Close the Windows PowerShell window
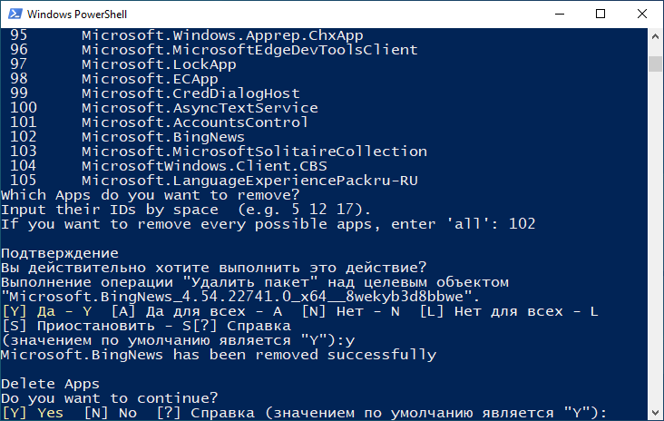This screenshot has width=664, height=421. click(x=642, y=14)
